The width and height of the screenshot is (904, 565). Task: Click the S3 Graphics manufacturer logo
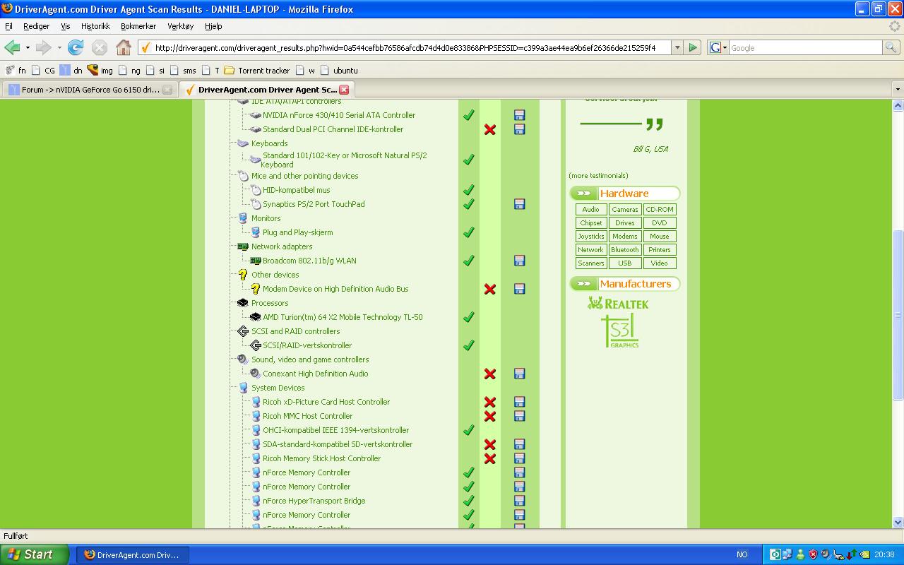pos(620,331)
